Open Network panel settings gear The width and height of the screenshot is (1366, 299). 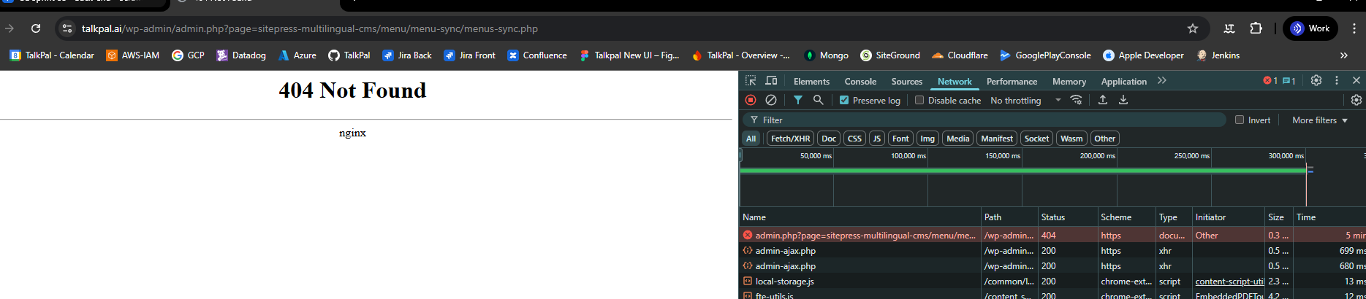click(x=1356, y=100)
